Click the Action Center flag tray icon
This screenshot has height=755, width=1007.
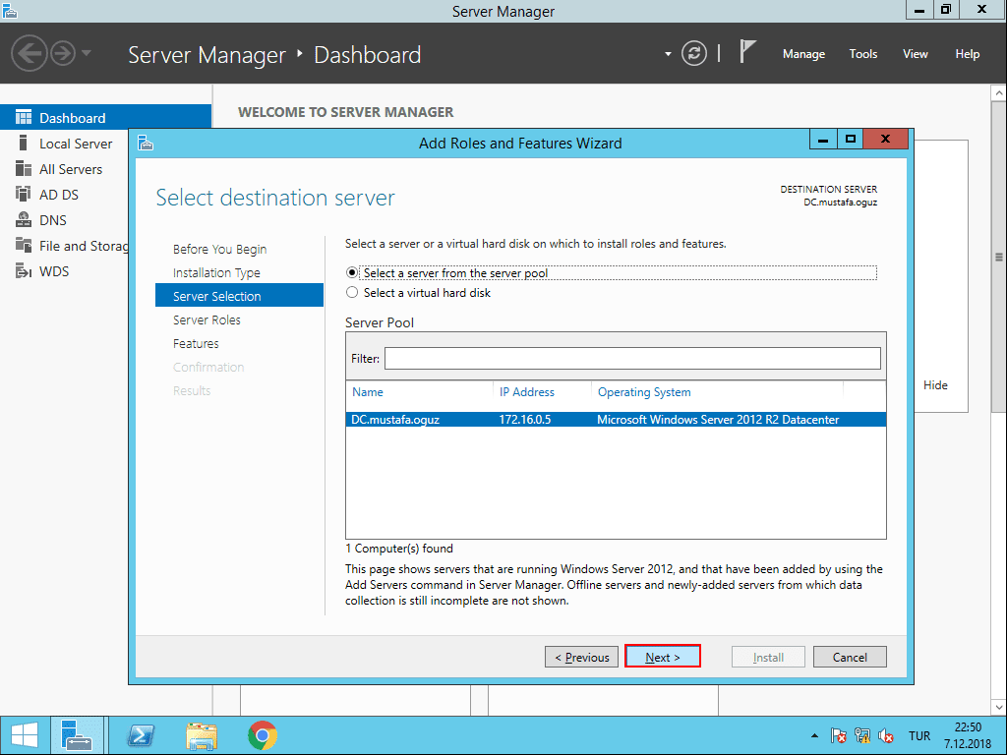(838, 735)
